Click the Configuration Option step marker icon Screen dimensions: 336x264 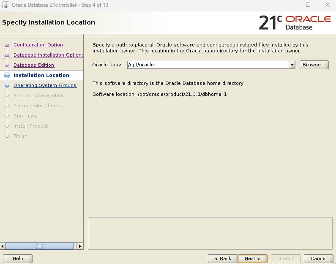click(7, 46)
